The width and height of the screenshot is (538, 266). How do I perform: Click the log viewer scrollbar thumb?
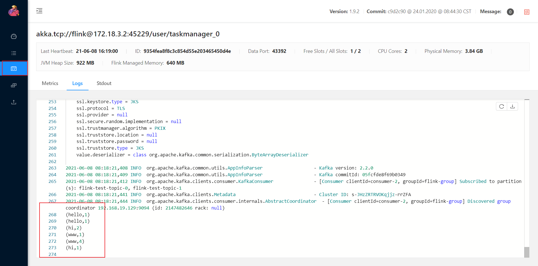(527, 252)
